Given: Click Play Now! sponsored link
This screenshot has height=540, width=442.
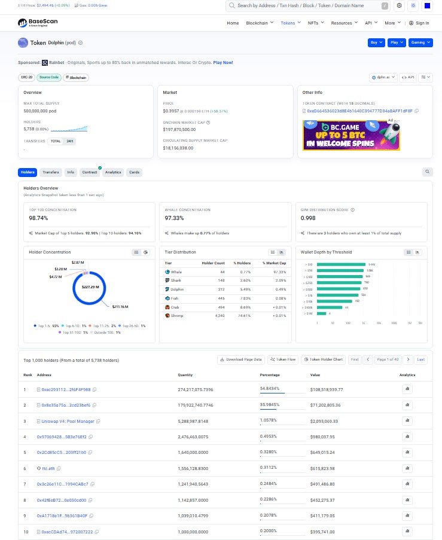Looking at the screenshot, I should (x=223, y=63).
